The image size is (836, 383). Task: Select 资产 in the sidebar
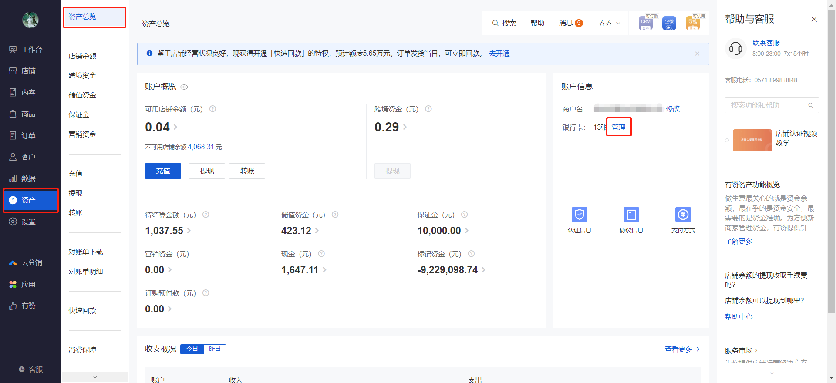[30, 200]
